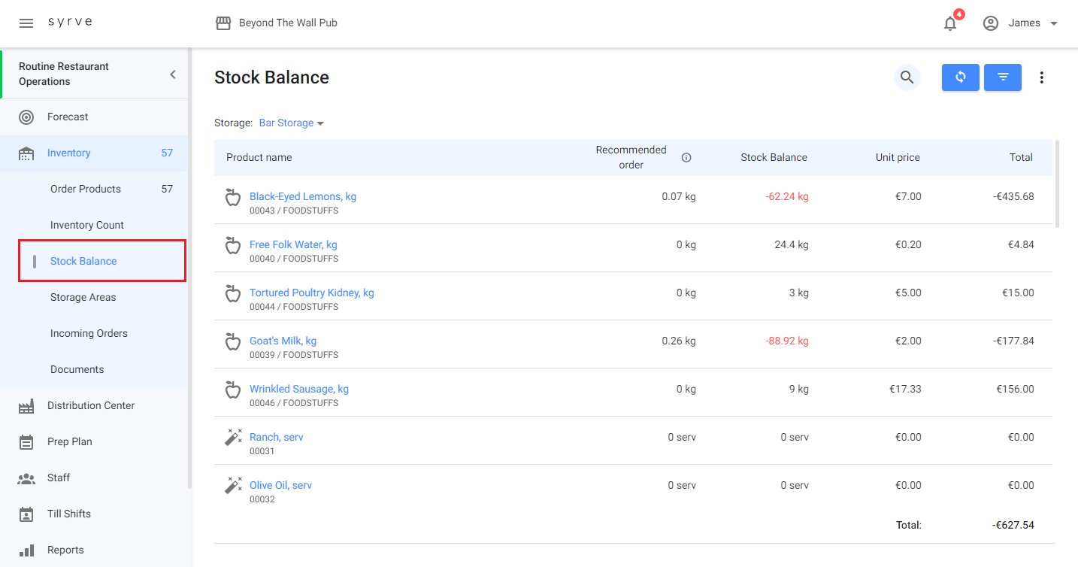Open the search magnifier icon
Viewport: 1078px width, 567px height.
pos(907,77)
